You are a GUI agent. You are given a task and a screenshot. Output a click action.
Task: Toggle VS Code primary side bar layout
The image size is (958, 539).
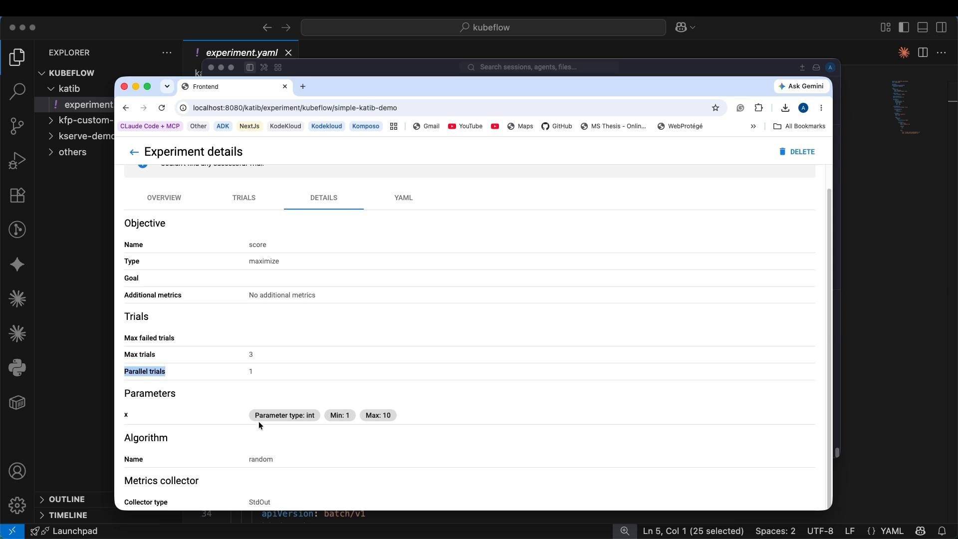click(904, 27)
